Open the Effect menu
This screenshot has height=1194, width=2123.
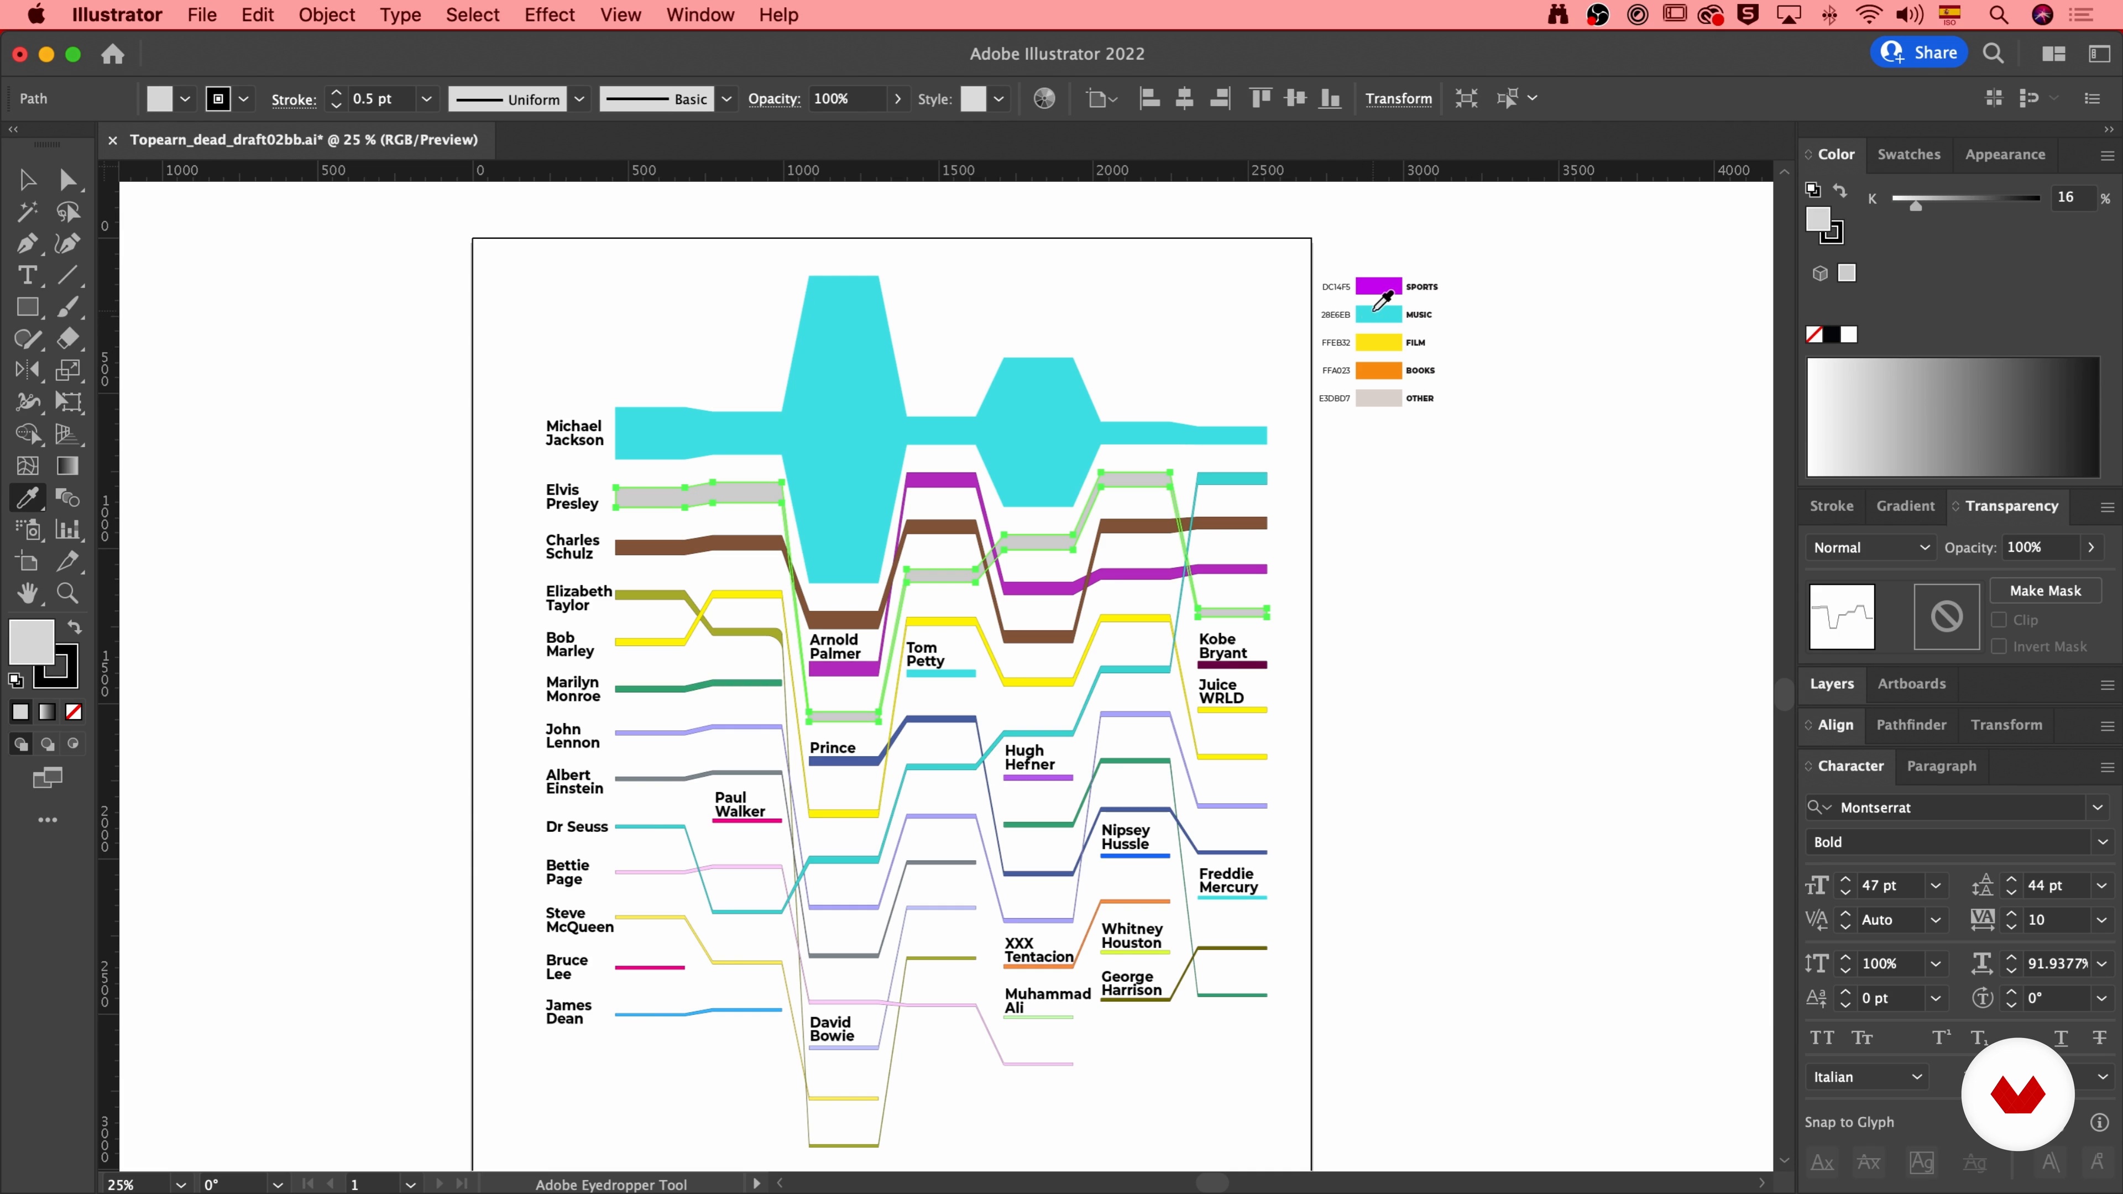[x=549, y=15]
